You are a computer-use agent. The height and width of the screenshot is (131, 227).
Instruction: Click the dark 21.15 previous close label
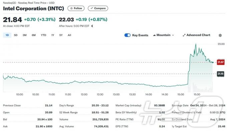coord(221,74)
